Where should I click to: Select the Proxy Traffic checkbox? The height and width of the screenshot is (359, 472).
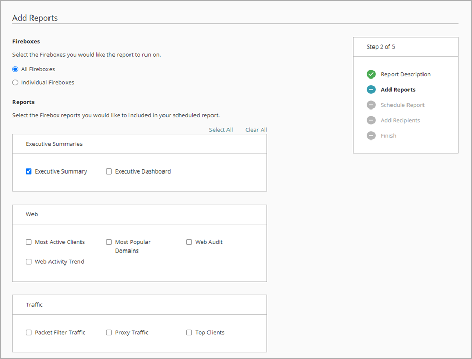tap(109, 333)
